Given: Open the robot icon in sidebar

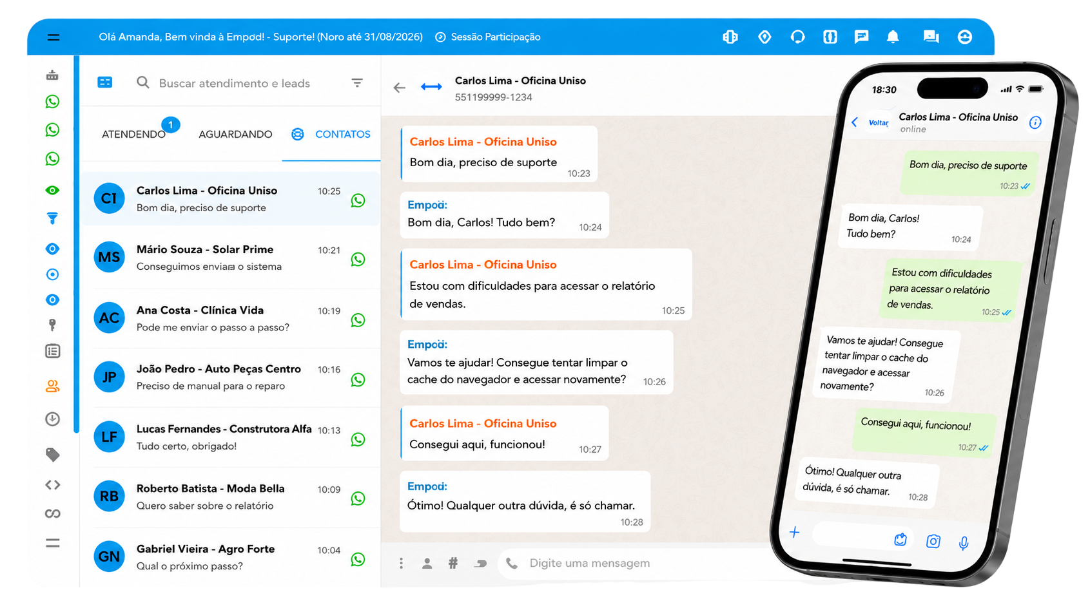Looking at the screenshot, I should pos(52,75).
